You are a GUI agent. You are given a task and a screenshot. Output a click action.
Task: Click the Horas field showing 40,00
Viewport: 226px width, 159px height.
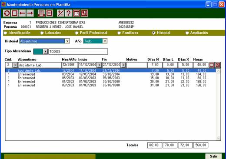200,65
